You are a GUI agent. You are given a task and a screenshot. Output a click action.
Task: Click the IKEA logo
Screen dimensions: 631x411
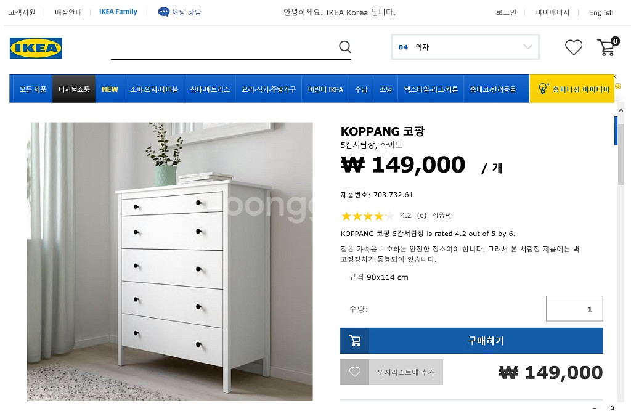(x=36, y=48)
